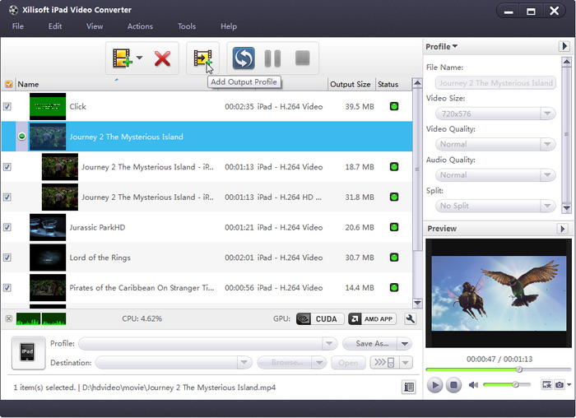Click the AMD APP acceleration button

[372, 318]
